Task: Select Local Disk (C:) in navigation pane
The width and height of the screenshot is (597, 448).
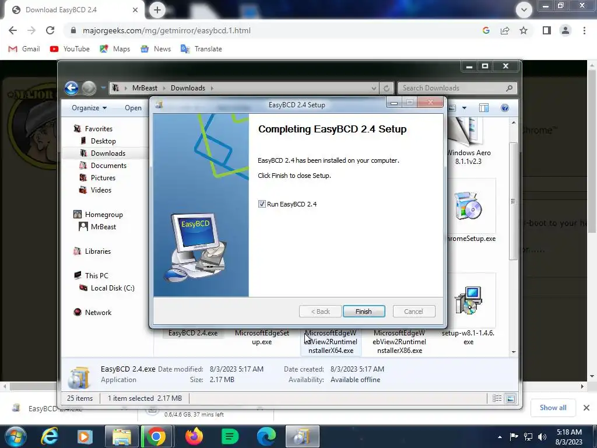Action: tap(113, 288)
